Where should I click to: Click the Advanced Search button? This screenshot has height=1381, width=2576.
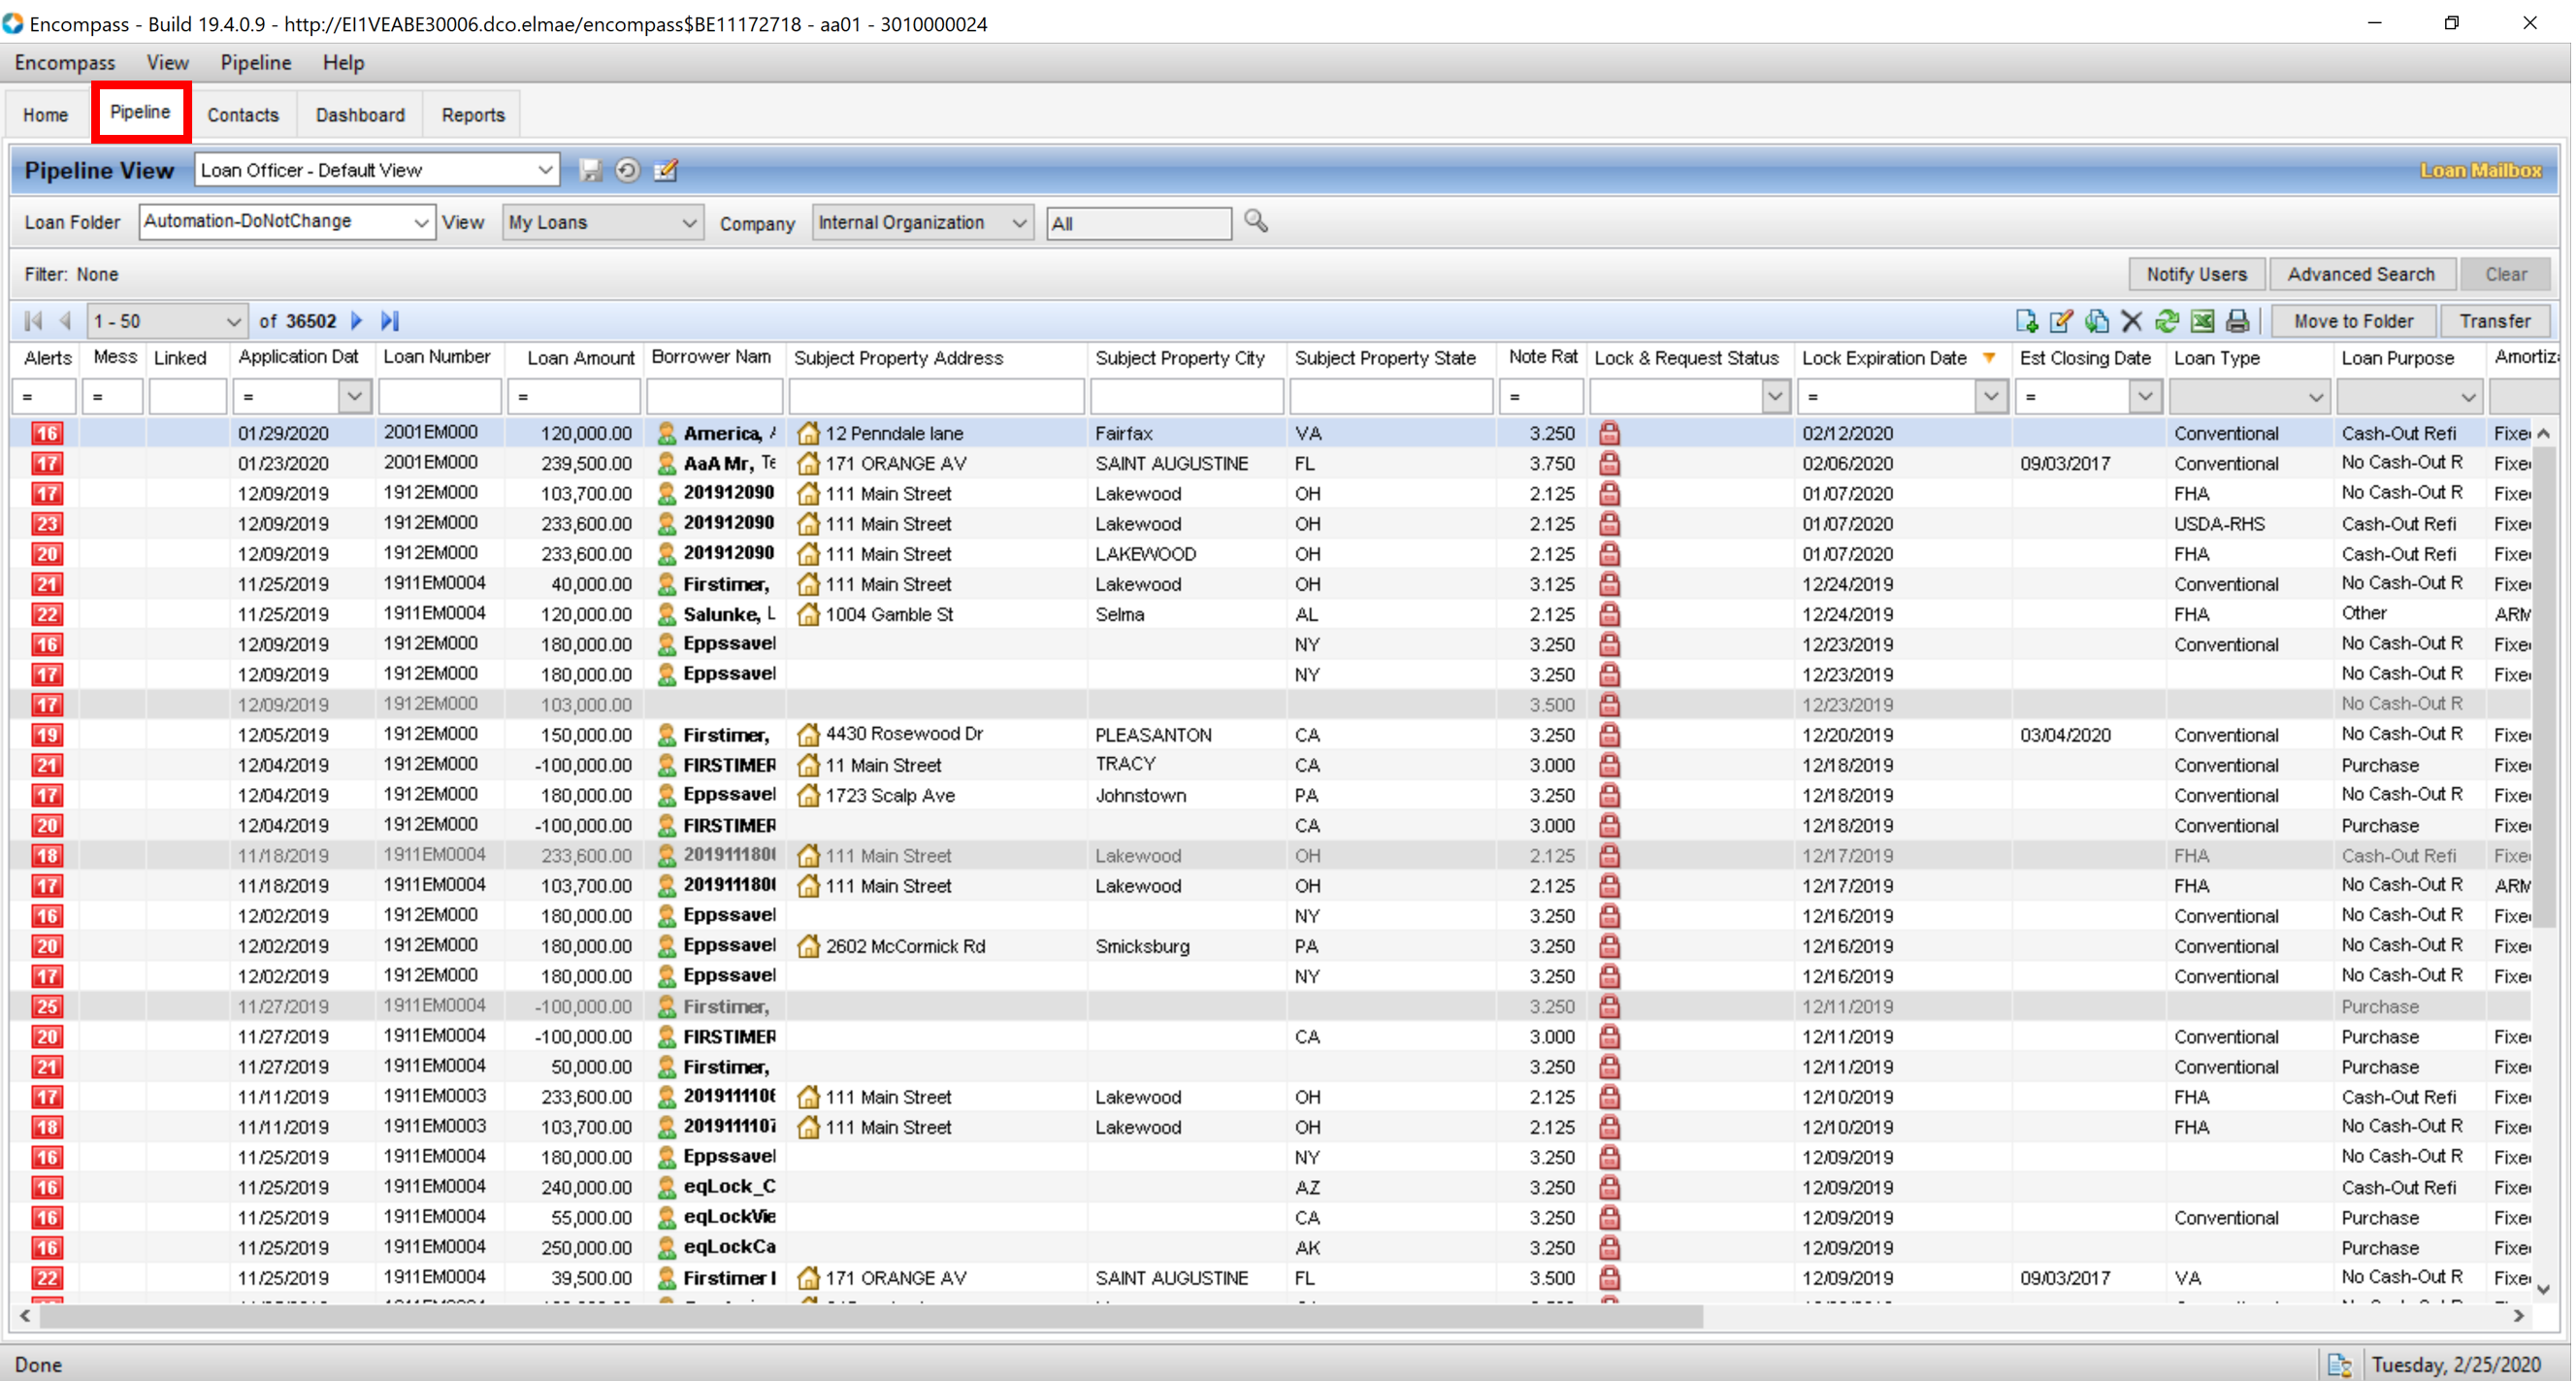2360,274
